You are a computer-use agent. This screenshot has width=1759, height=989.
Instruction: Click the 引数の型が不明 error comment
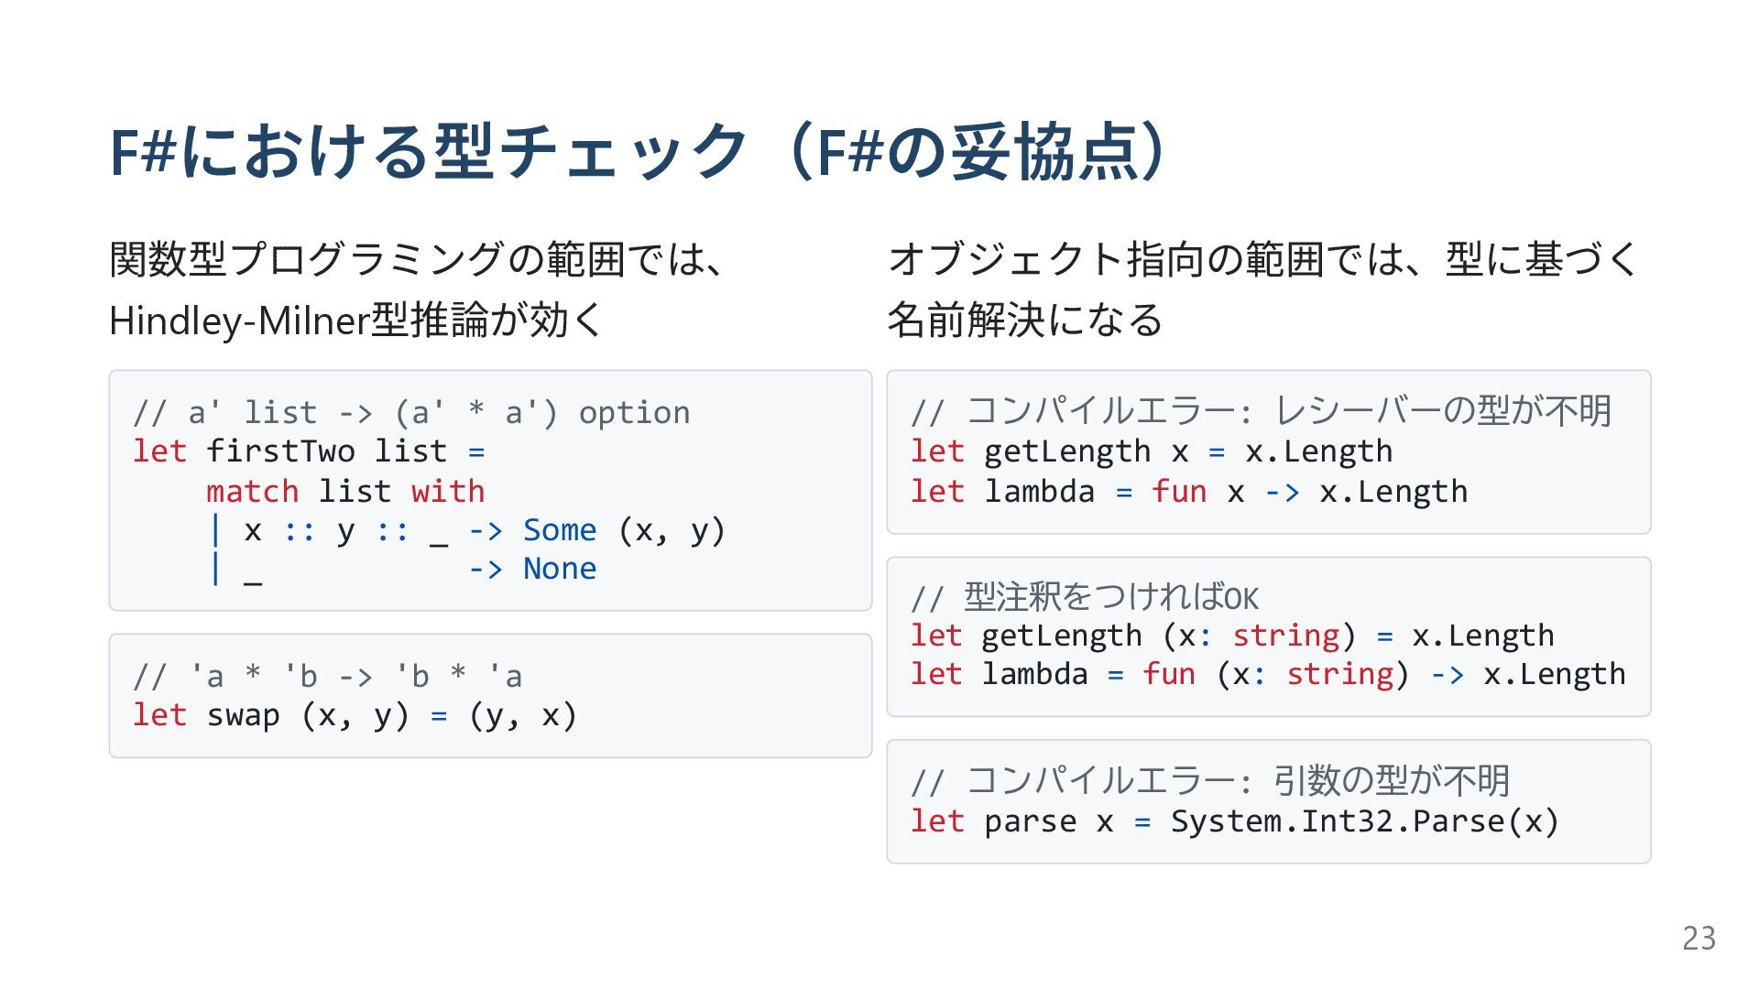point(1391,781)
